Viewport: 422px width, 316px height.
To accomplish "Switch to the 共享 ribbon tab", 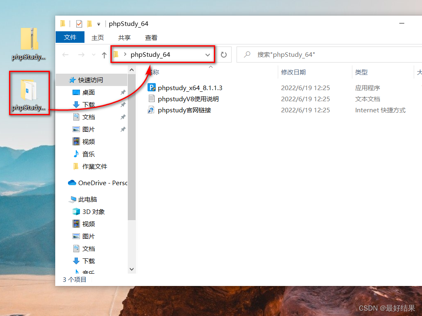I will click(x=124, y=37).
